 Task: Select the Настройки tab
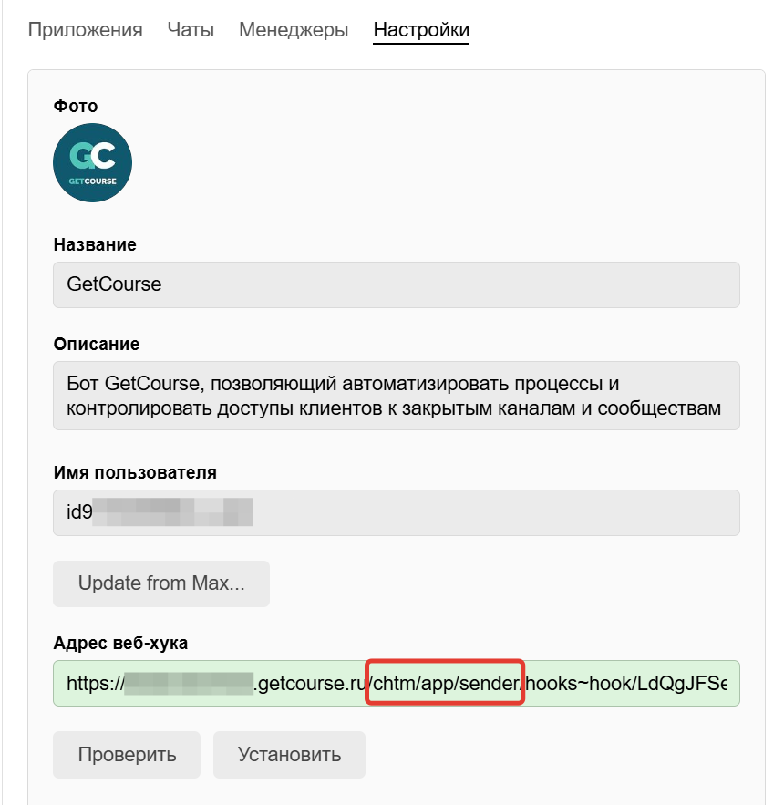coord(421,29)
